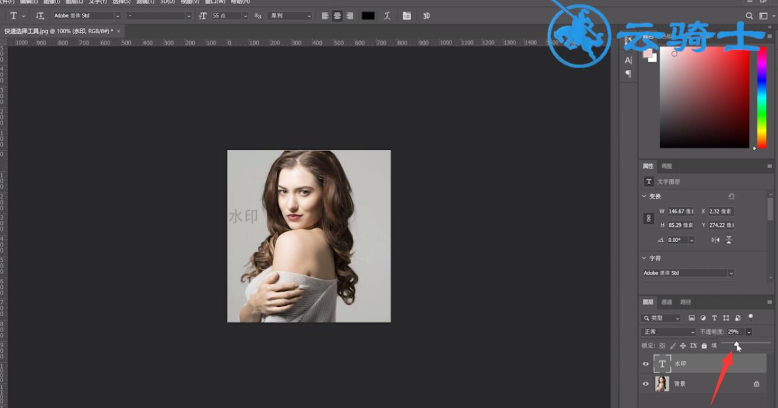Open the anti-aliasing method dropdown
This screenshot has width=778, height=408.
[x=290, y=16]
